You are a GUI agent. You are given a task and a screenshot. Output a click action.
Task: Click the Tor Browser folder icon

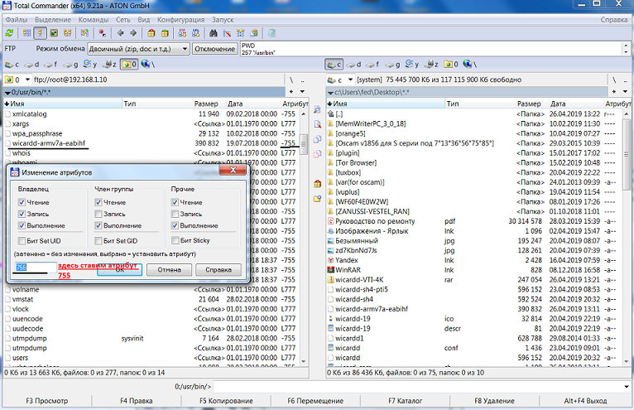tap(330, 163)
